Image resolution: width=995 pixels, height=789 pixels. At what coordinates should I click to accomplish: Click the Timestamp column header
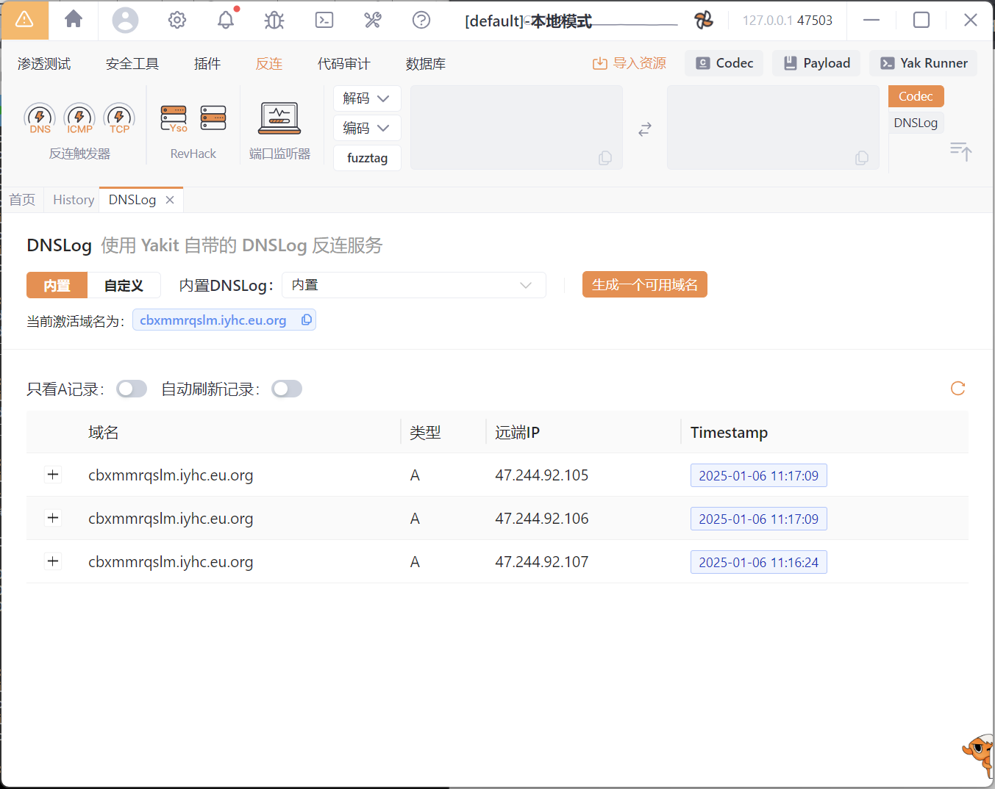tap(729, 433)
